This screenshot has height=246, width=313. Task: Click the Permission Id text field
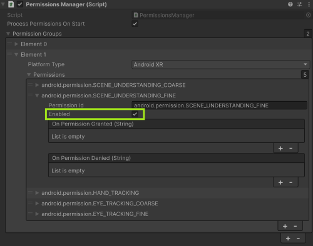coord(219,106)
